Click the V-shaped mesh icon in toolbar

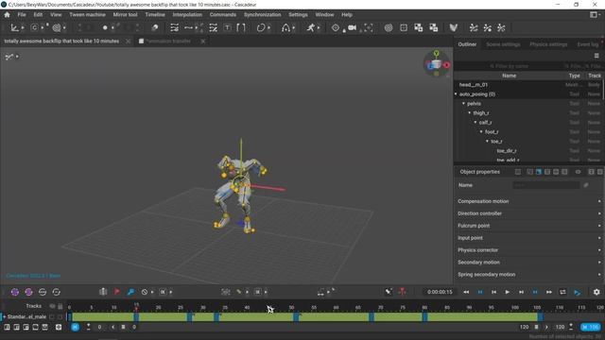pos(454,27)
